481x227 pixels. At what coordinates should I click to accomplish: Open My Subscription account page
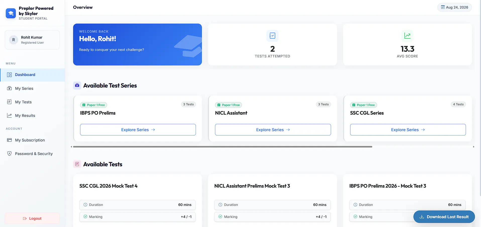coord(32,140)
